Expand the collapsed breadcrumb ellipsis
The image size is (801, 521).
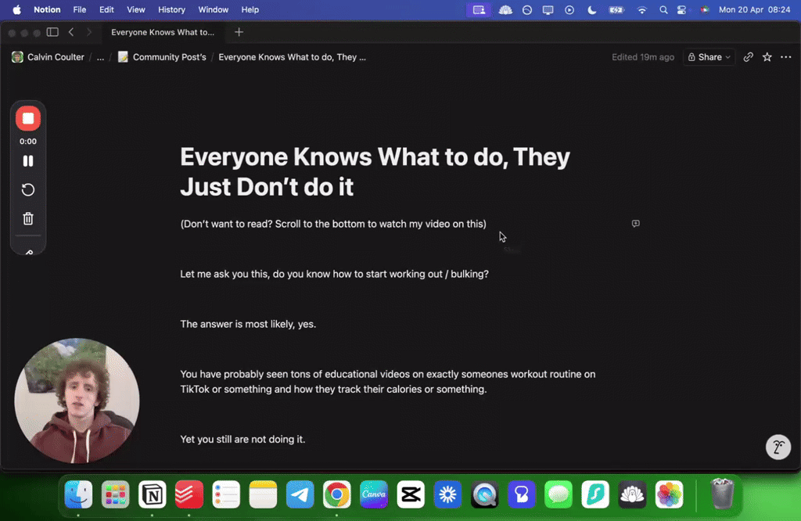click(100, 57)
